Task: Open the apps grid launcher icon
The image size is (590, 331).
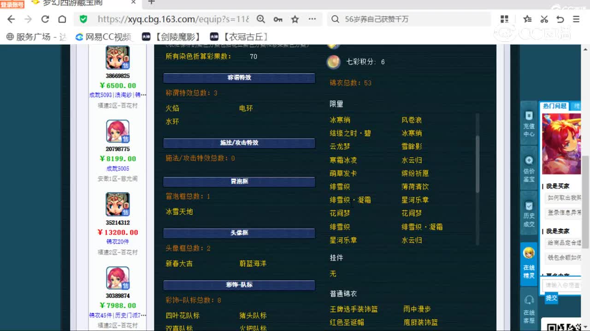Action: click(x=504, y=19)
